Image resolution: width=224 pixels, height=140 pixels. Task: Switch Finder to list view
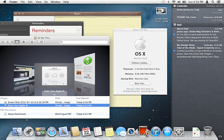point(7,42)
